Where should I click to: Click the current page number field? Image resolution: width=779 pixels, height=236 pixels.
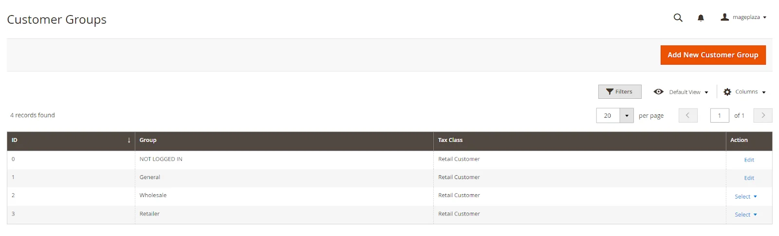719,115
